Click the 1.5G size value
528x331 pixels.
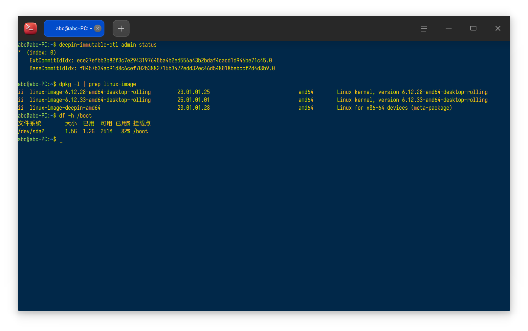71,131
